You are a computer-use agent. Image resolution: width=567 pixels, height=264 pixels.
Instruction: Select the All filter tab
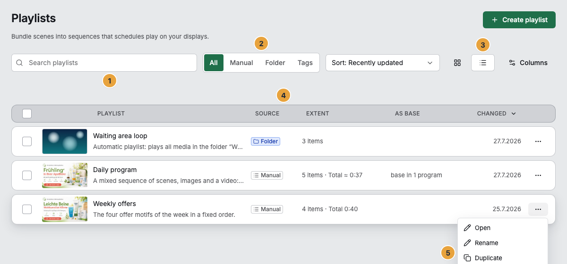(214, 63)
